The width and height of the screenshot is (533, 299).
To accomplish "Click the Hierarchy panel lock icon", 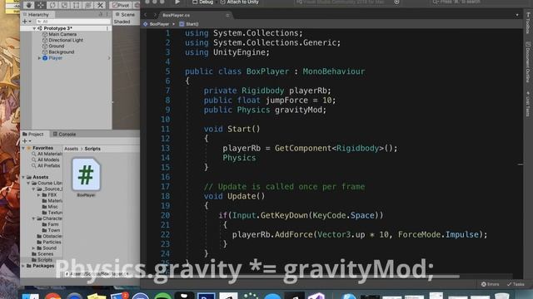I will (x=101, y=15).
